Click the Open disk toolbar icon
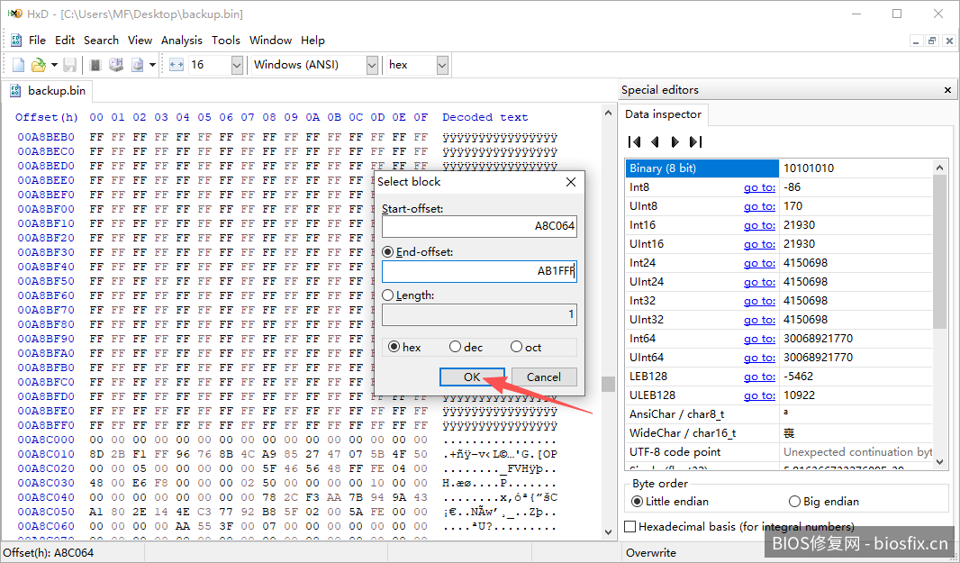The width and height of the screenshot is (960, 563). point(115,65)
